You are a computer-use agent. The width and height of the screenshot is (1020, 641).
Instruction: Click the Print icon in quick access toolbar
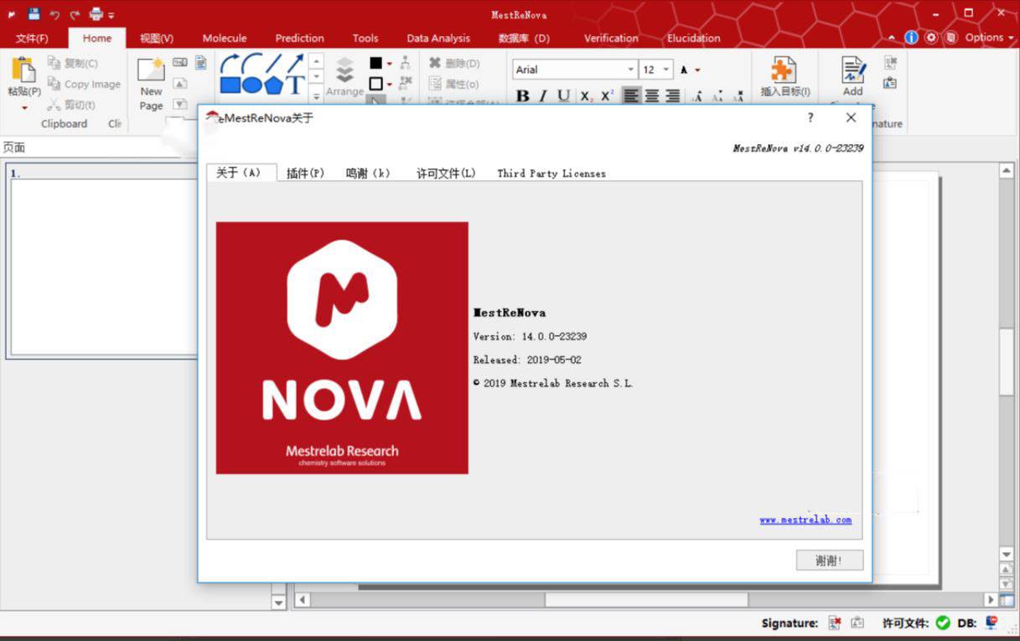pos(96,14)
